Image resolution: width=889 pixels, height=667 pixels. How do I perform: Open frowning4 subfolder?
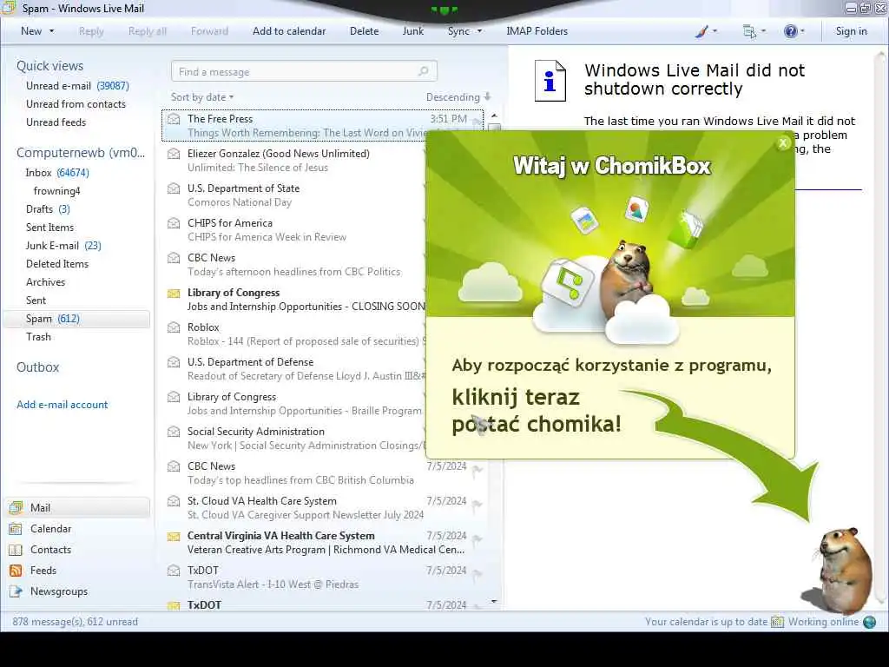pyautogui.click(x=56, y=191)
